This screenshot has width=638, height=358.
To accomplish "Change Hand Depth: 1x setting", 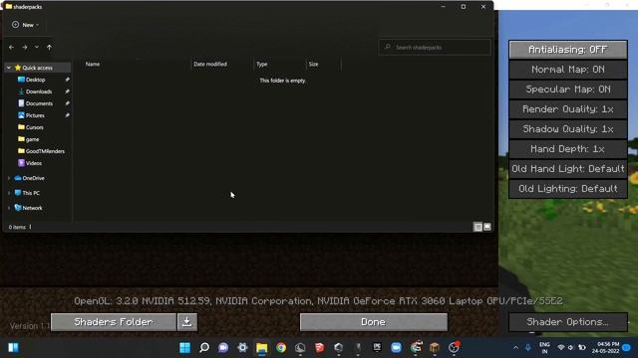I will [568, 149].
